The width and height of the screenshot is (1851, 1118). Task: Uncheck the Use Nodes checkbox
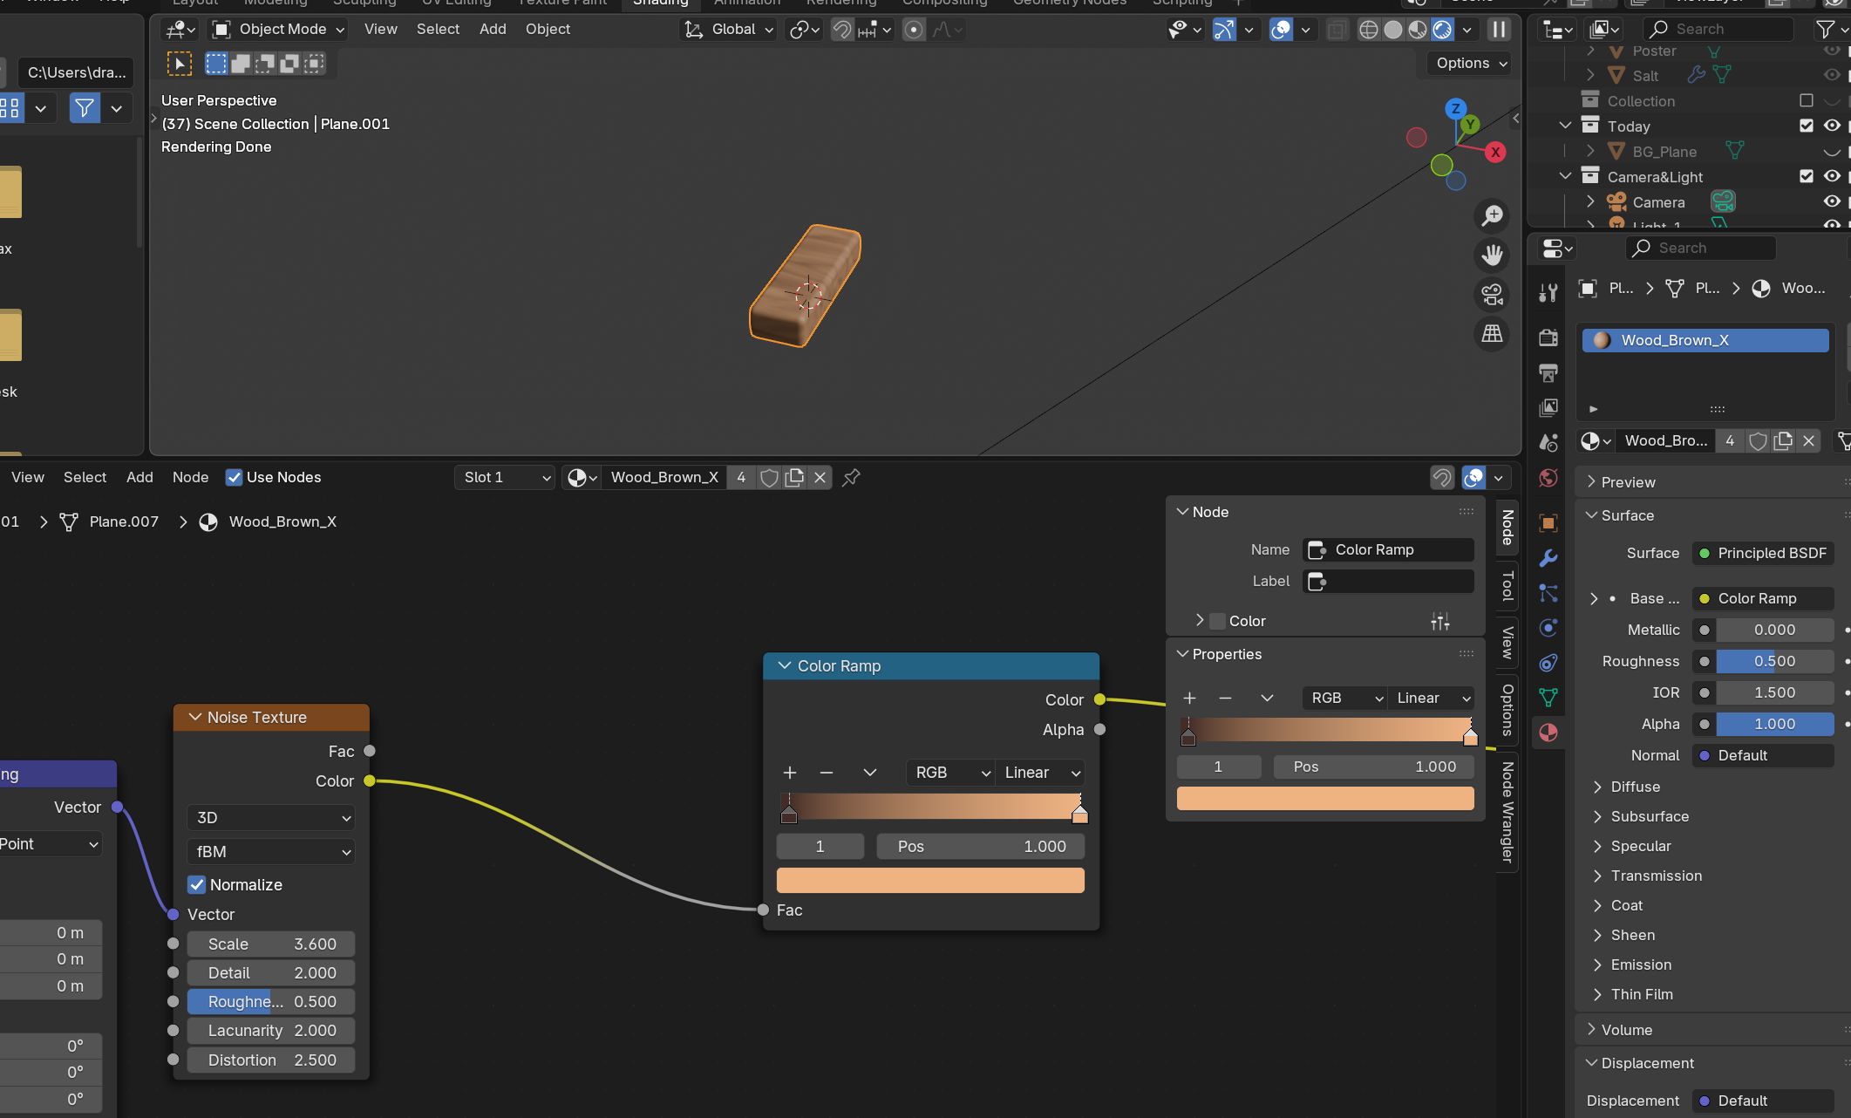[x=234, y=477]
